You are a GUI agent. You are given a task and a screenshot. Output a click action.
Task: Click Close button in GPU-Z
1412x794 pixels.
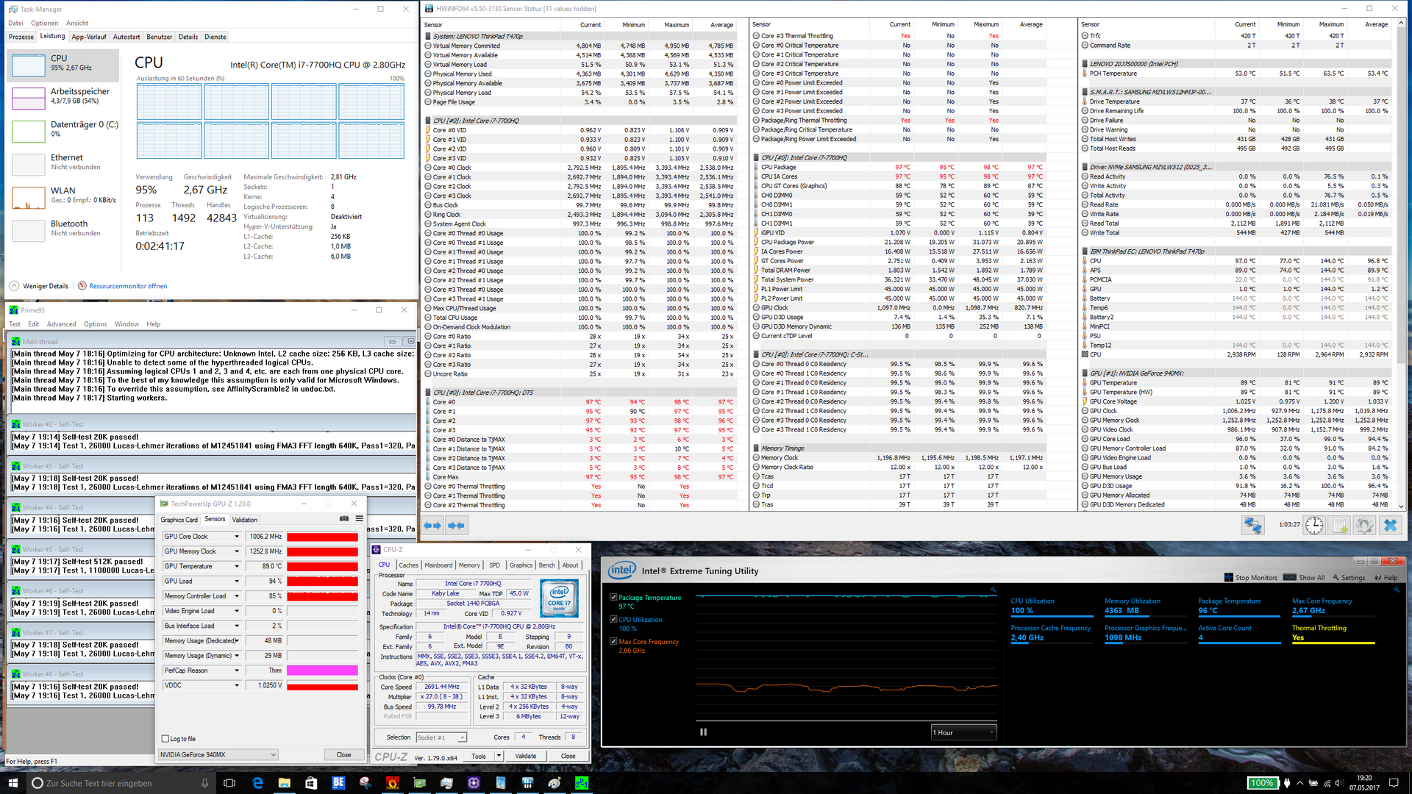pyautogui.click(x=343, y=754)
